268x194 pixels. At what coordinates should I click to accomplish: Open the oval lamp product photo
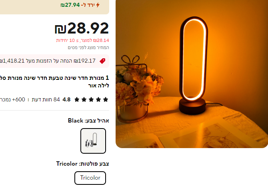point(192,74)
